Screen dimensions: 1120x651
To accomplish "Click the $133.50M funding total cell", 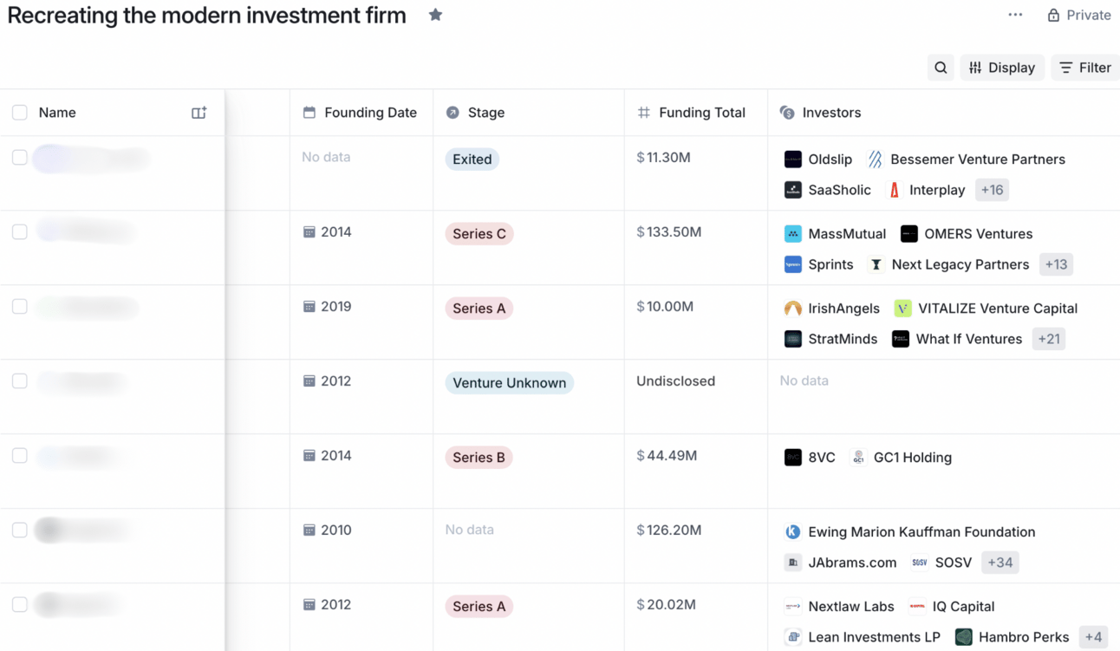I will click(669, 232).
